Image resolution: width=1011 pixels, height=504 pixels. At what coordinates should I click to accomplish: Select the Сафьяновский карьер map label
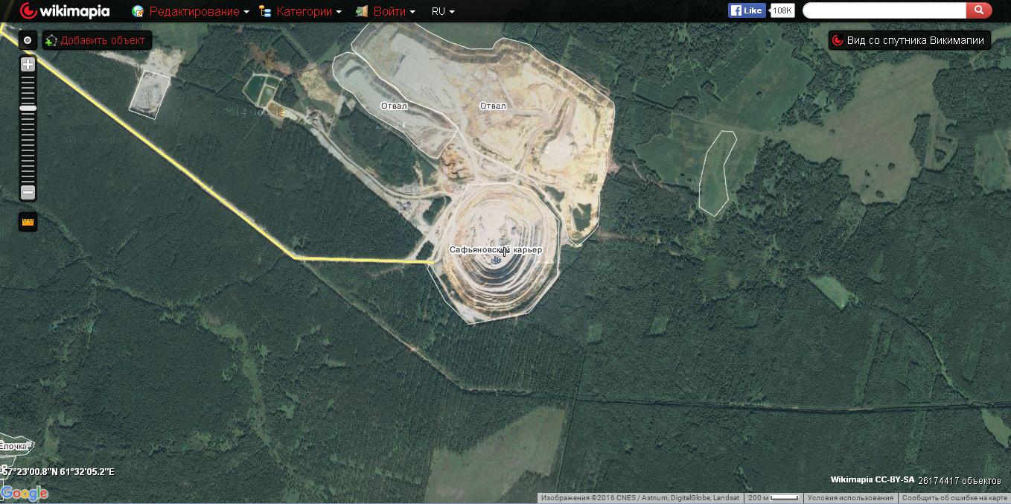496,250
